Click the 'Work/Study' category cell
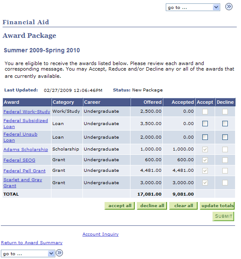This screenshot has height=259, width=241. 66,111
